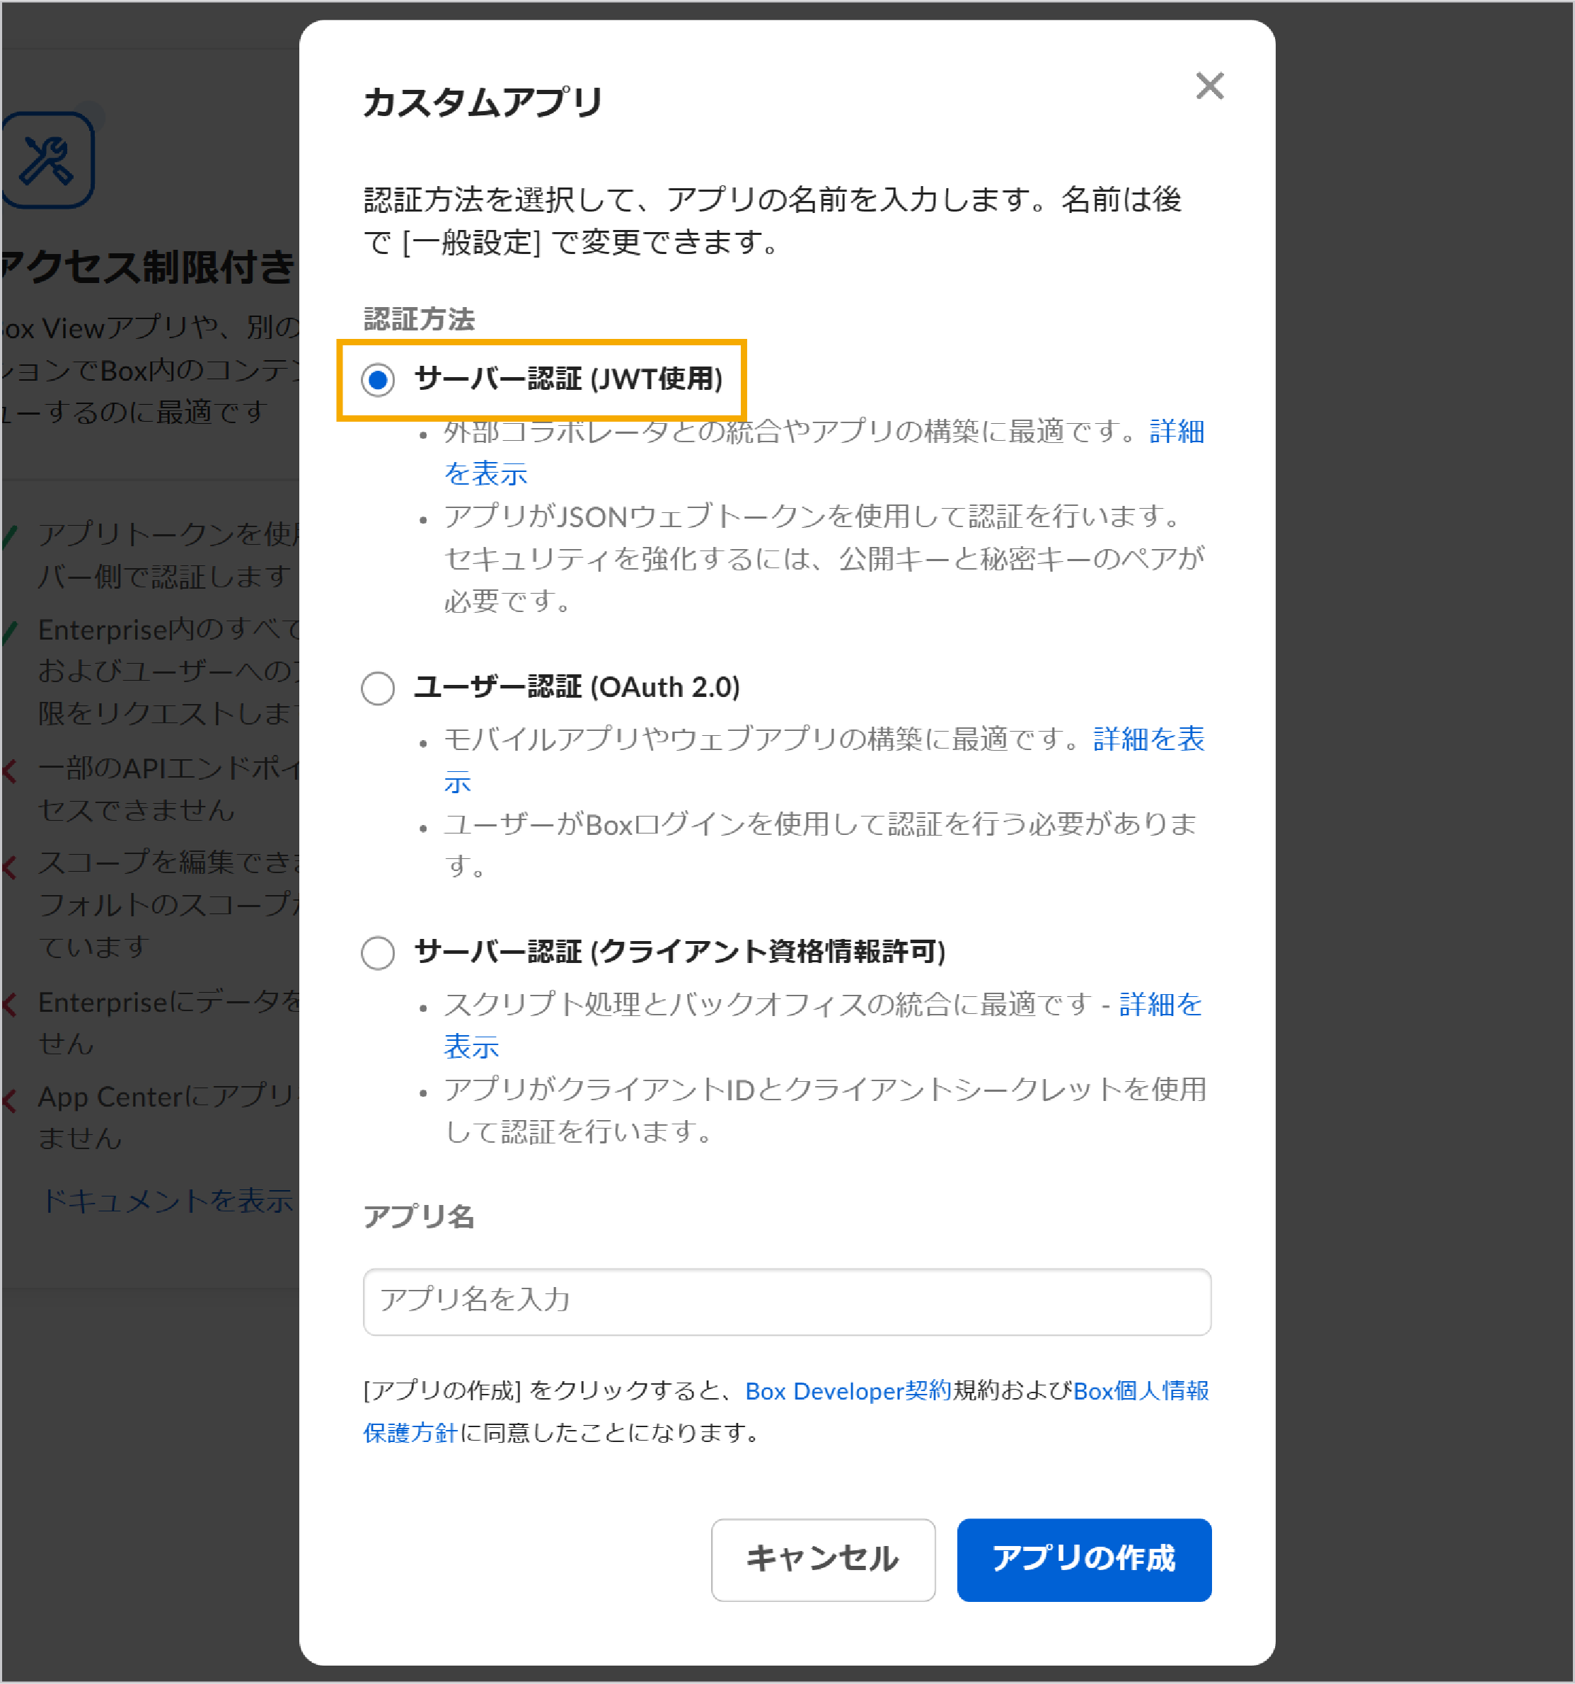The height and width of the screenshot is (1684, 1575).
Task: Open the Box Developer契約 link
Action: pyautogui.click(x=847, y=1391)
